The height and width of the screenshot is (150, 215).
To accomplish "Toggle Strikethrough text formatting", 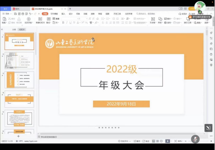I will [x=74, y=22].
